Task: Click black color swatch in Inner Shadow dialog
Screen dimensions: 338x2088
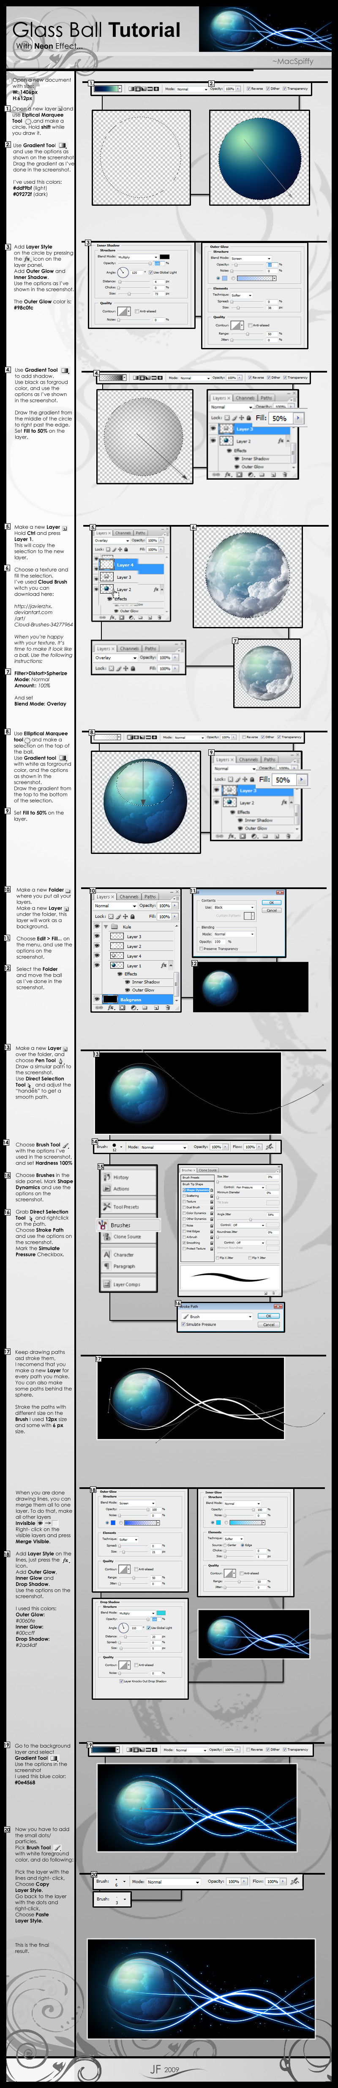Action: [164, 257]
